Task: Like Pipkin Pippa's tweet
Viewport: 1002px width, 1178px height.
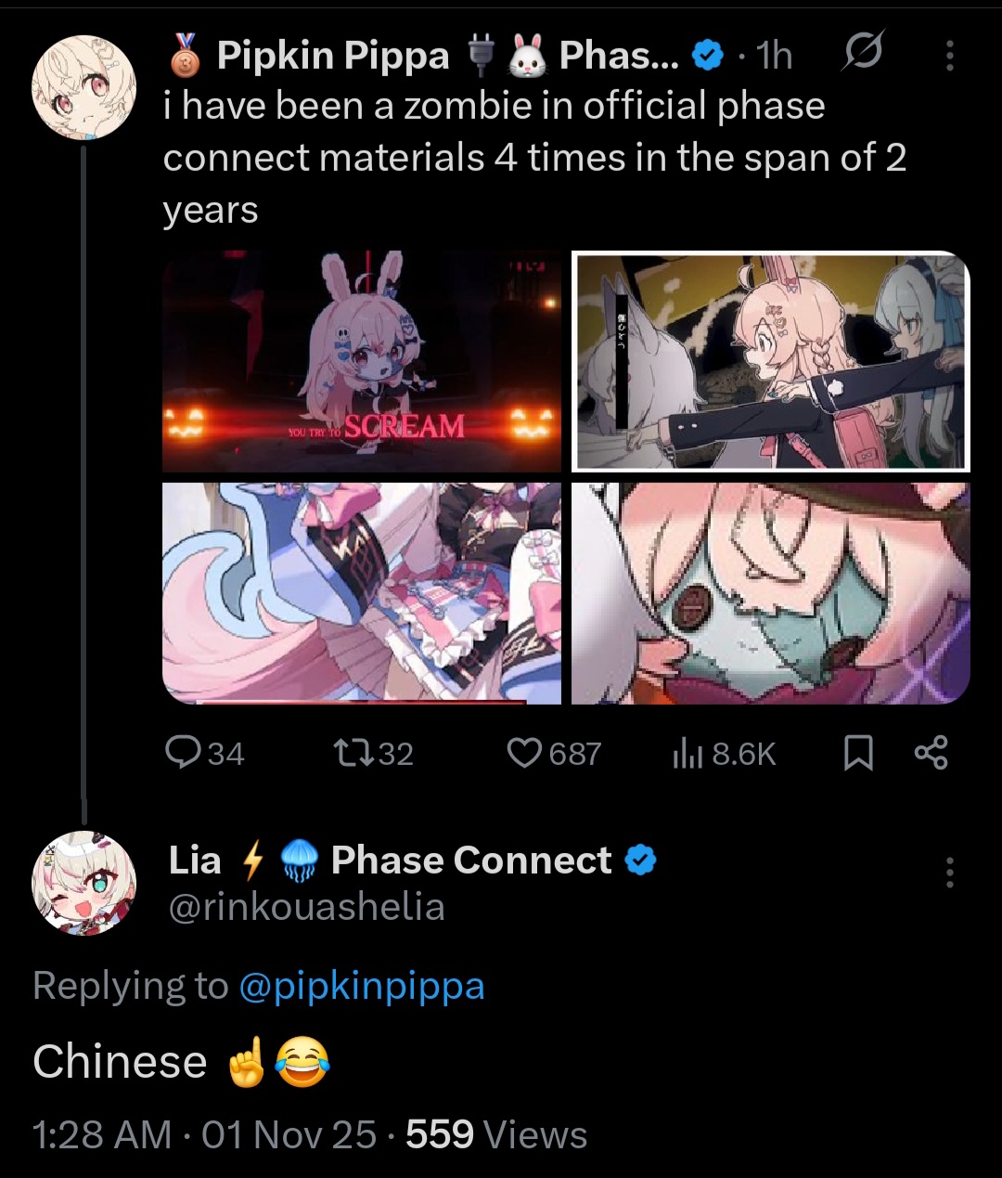Action: tap(554, 753)
